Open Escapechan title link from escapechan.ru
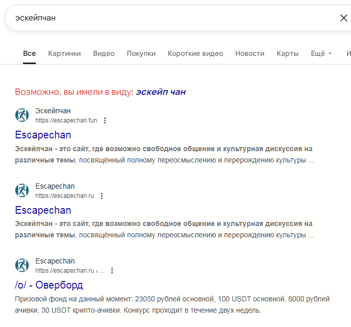Screen dimensions: 351x327 pyautogui.click(x=43, y=210)
